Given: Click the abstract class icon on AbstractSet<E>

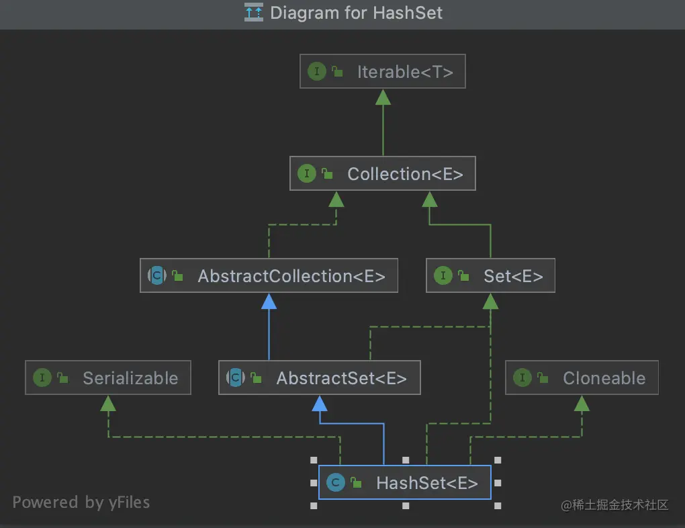Looking at the screenshot, I should (235, 378).
